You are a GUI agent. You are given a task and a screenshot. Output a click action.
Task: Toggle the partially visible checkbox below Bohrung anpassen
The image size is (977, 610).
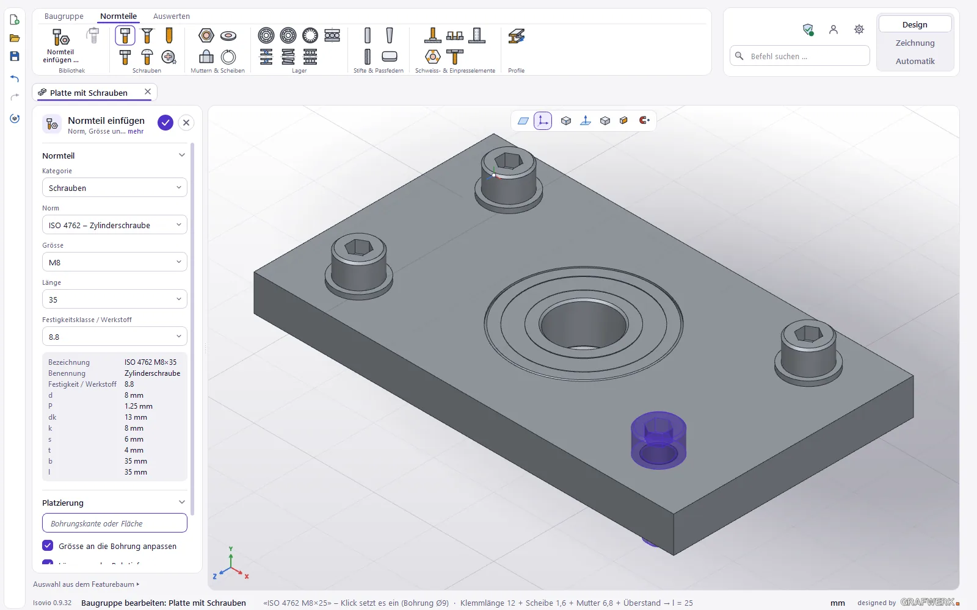click(x=48, y=562)
